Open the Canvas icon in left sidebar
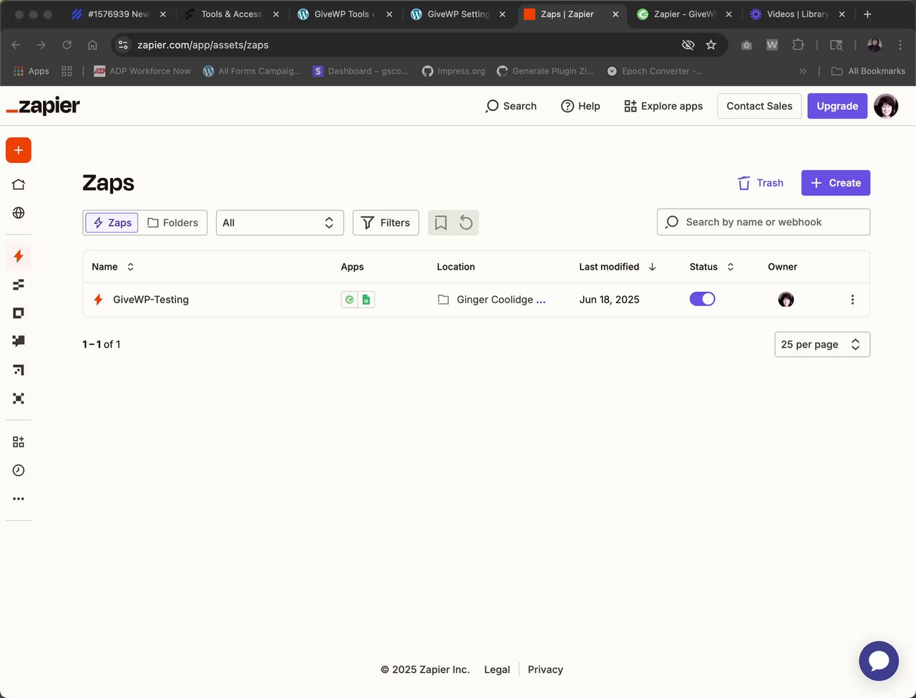916x698 pixels. [19, 370]
